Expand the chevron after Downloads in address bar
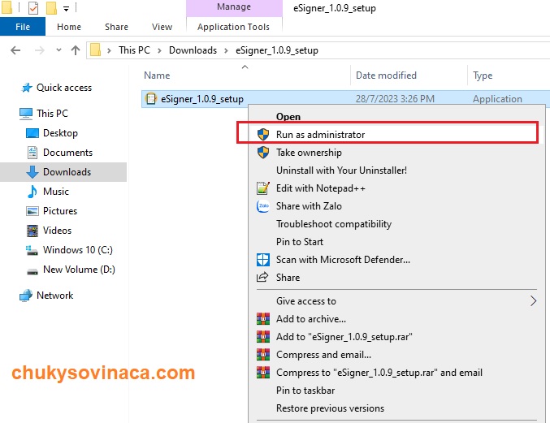Image resolution: width=550 pixels, height=423 pixels. point(226,50)
